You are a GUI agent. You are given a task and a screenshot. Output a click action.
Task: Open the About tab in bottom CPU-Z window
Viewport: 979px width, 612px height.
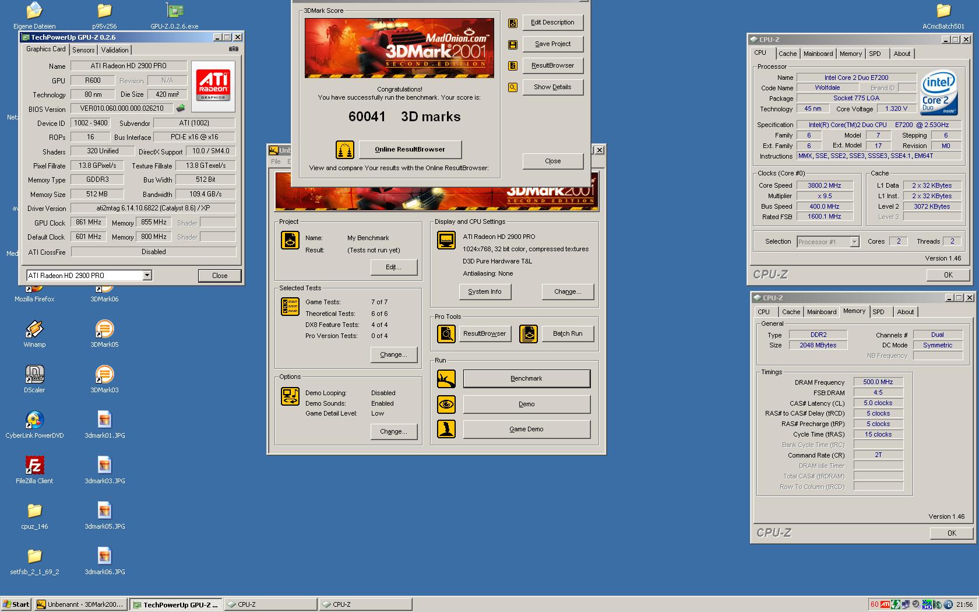click(905, 312)
